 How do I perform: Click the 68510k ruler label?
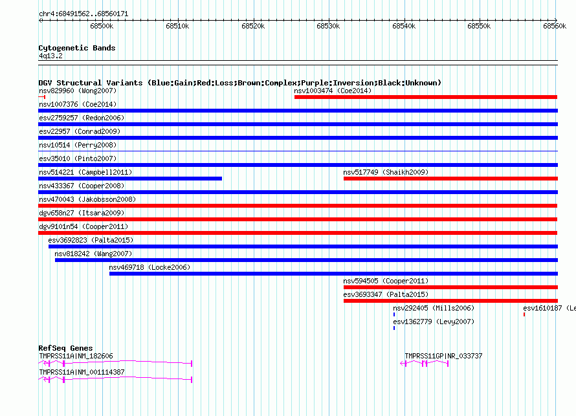(177, 26)
